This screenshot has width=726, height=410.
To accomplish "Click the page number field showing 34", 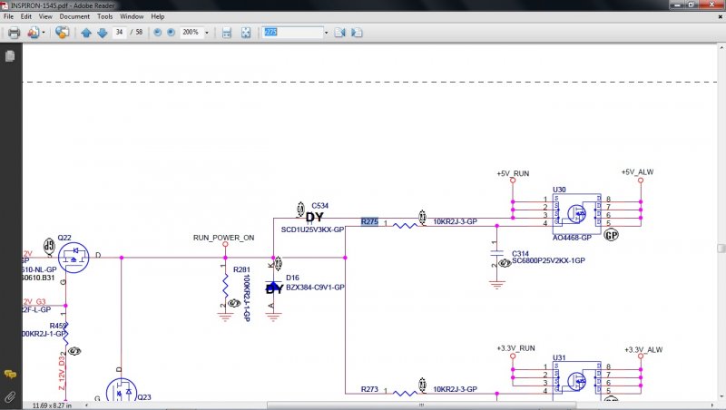I will pyautogui.click(x=120, y=32).
